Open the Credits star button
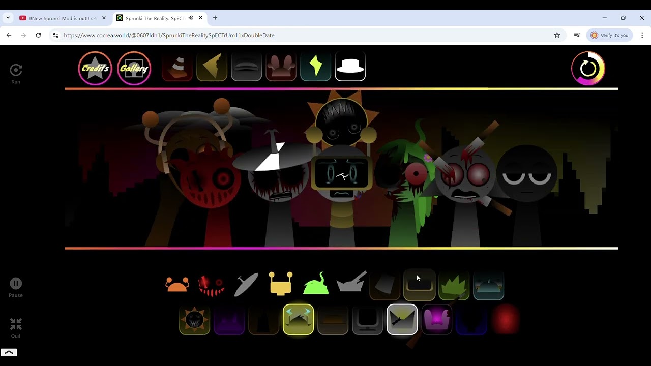 95,68
